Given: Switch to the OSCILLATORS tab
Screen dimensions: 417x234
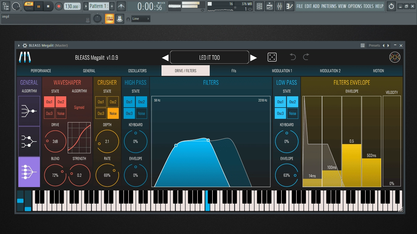Looking at the screenshot, I should coord(137,71).
